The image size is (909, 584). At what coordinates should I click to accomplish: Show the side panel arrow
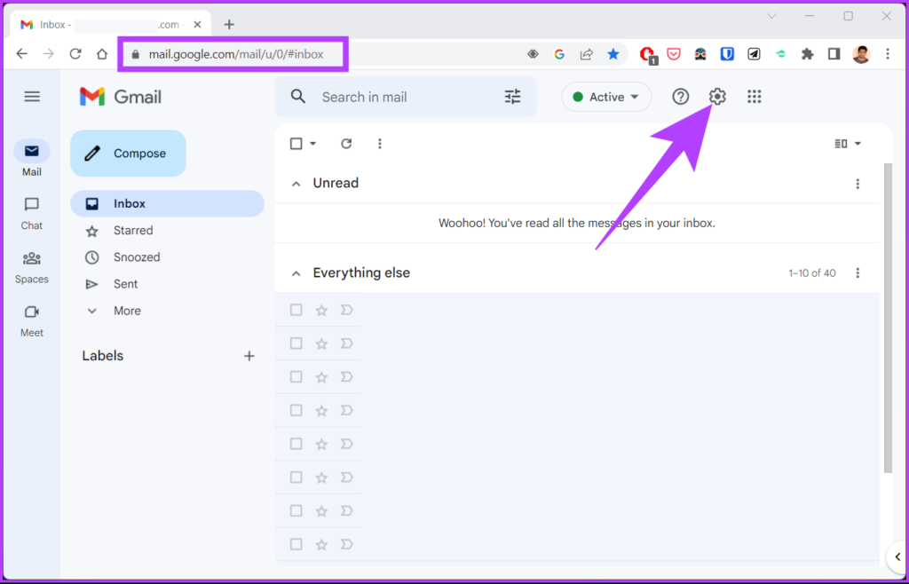(x=897, y=557)
